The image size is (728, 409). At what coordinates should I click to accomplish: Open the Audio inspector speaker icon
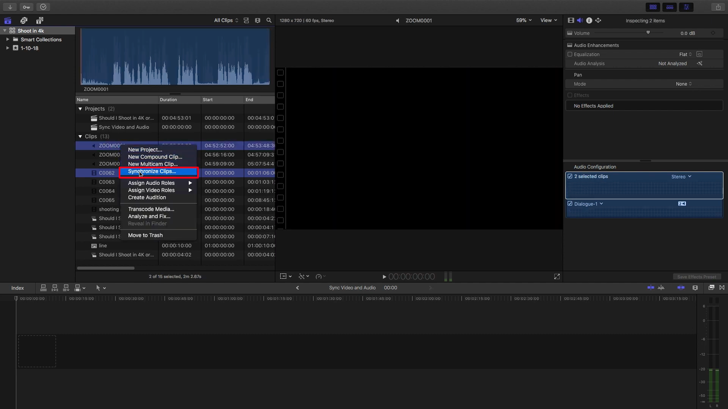580,20
